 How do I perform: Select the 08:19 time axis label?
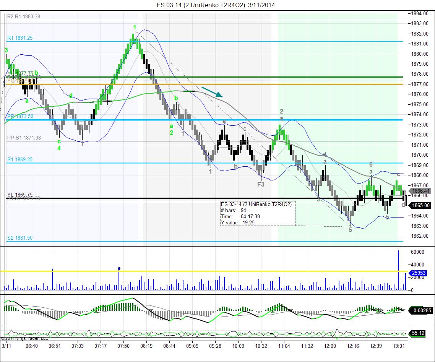click(x=146, y=346)
